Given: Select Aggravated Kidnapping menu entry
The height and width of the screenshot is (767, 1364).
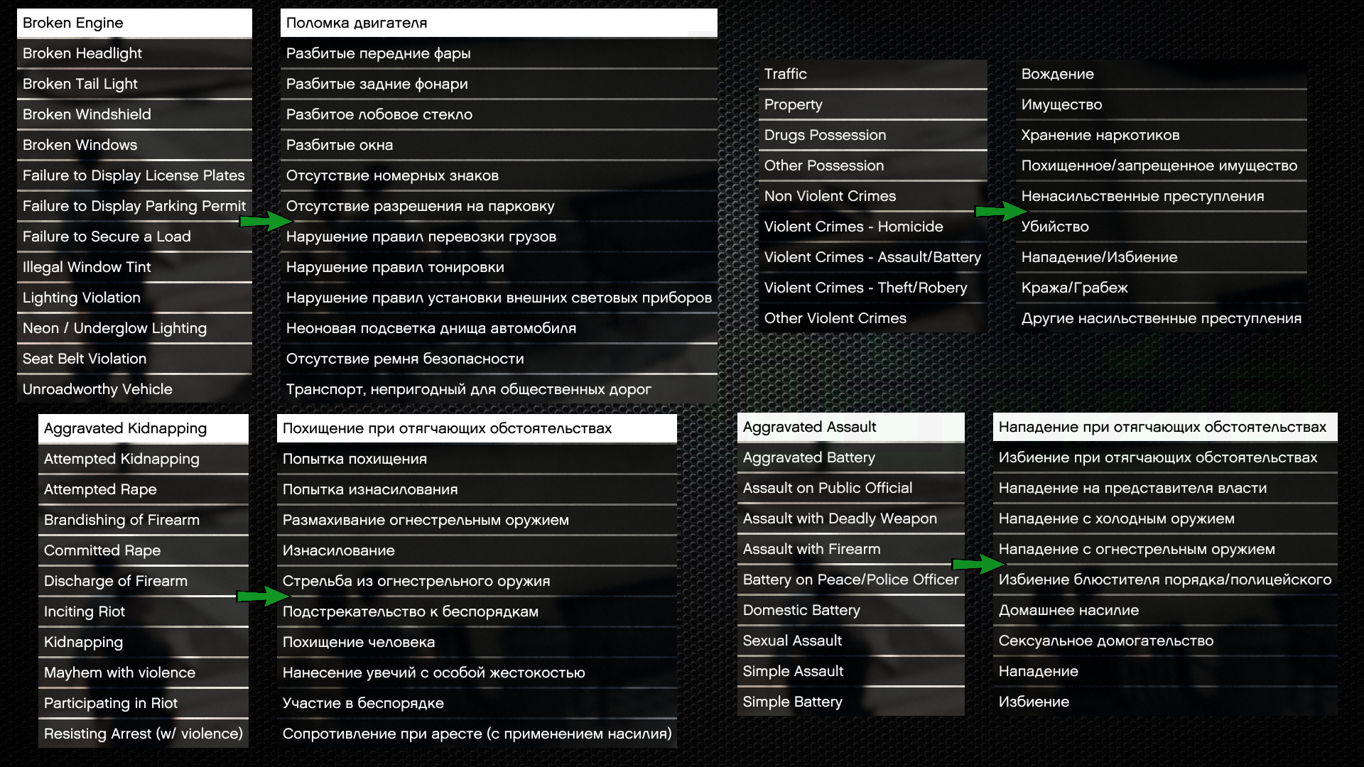Looking at the screenshot, I should [144, 428].
